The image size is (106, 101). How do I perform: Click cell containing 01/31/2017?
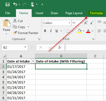(21, 98)
